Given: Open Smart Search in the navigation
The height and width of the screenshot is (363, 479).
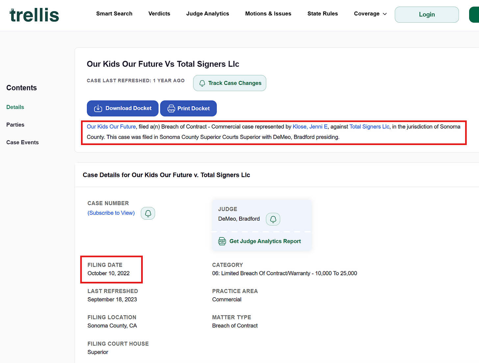Looking at the screenshot, I should [x=114, y=14].
